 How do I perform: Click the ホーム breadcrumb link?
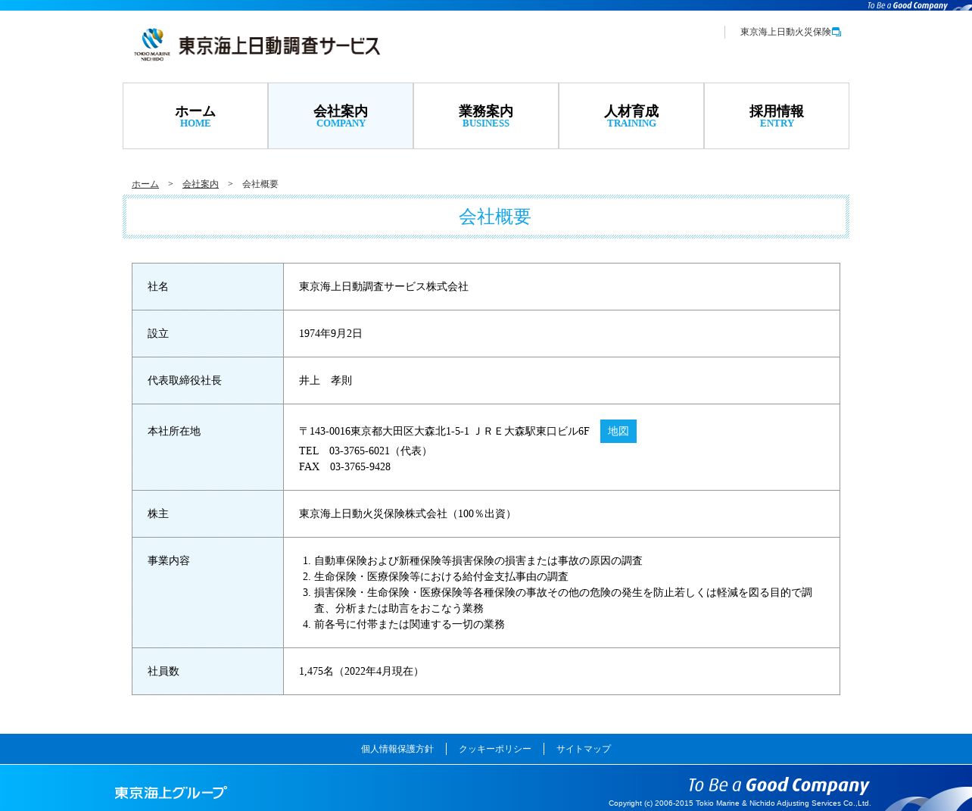(x=145, y=184)
